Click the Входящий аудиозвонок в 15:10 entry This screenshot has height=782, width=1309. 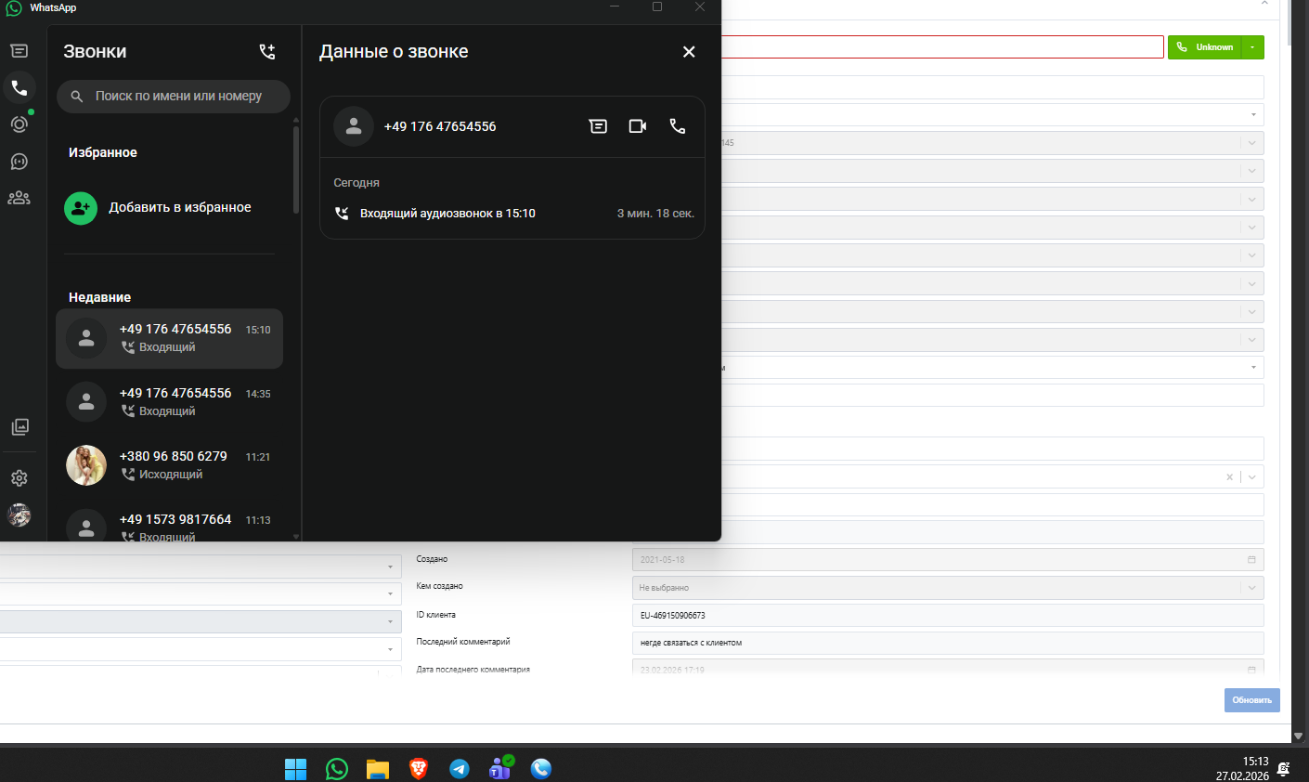513,214
